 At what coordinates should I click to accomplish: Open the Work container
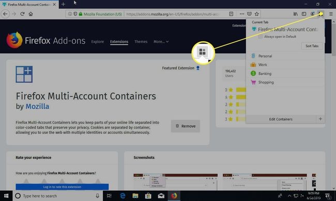pyautogui.click(x=285, y=65)
